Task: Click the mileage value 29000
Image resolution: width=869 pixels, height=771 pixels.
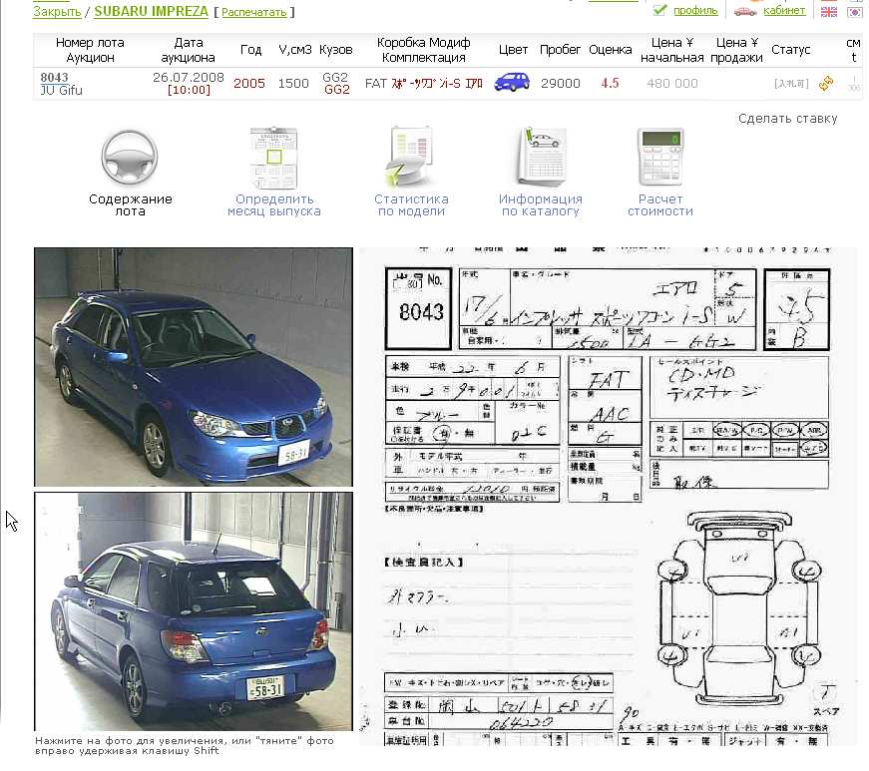Action: point(561,83)
